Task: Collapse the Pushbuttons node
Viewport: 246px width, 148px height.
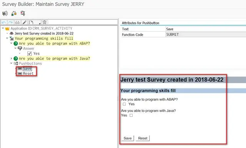Action: pyautogui.click(x=11, y=63)
